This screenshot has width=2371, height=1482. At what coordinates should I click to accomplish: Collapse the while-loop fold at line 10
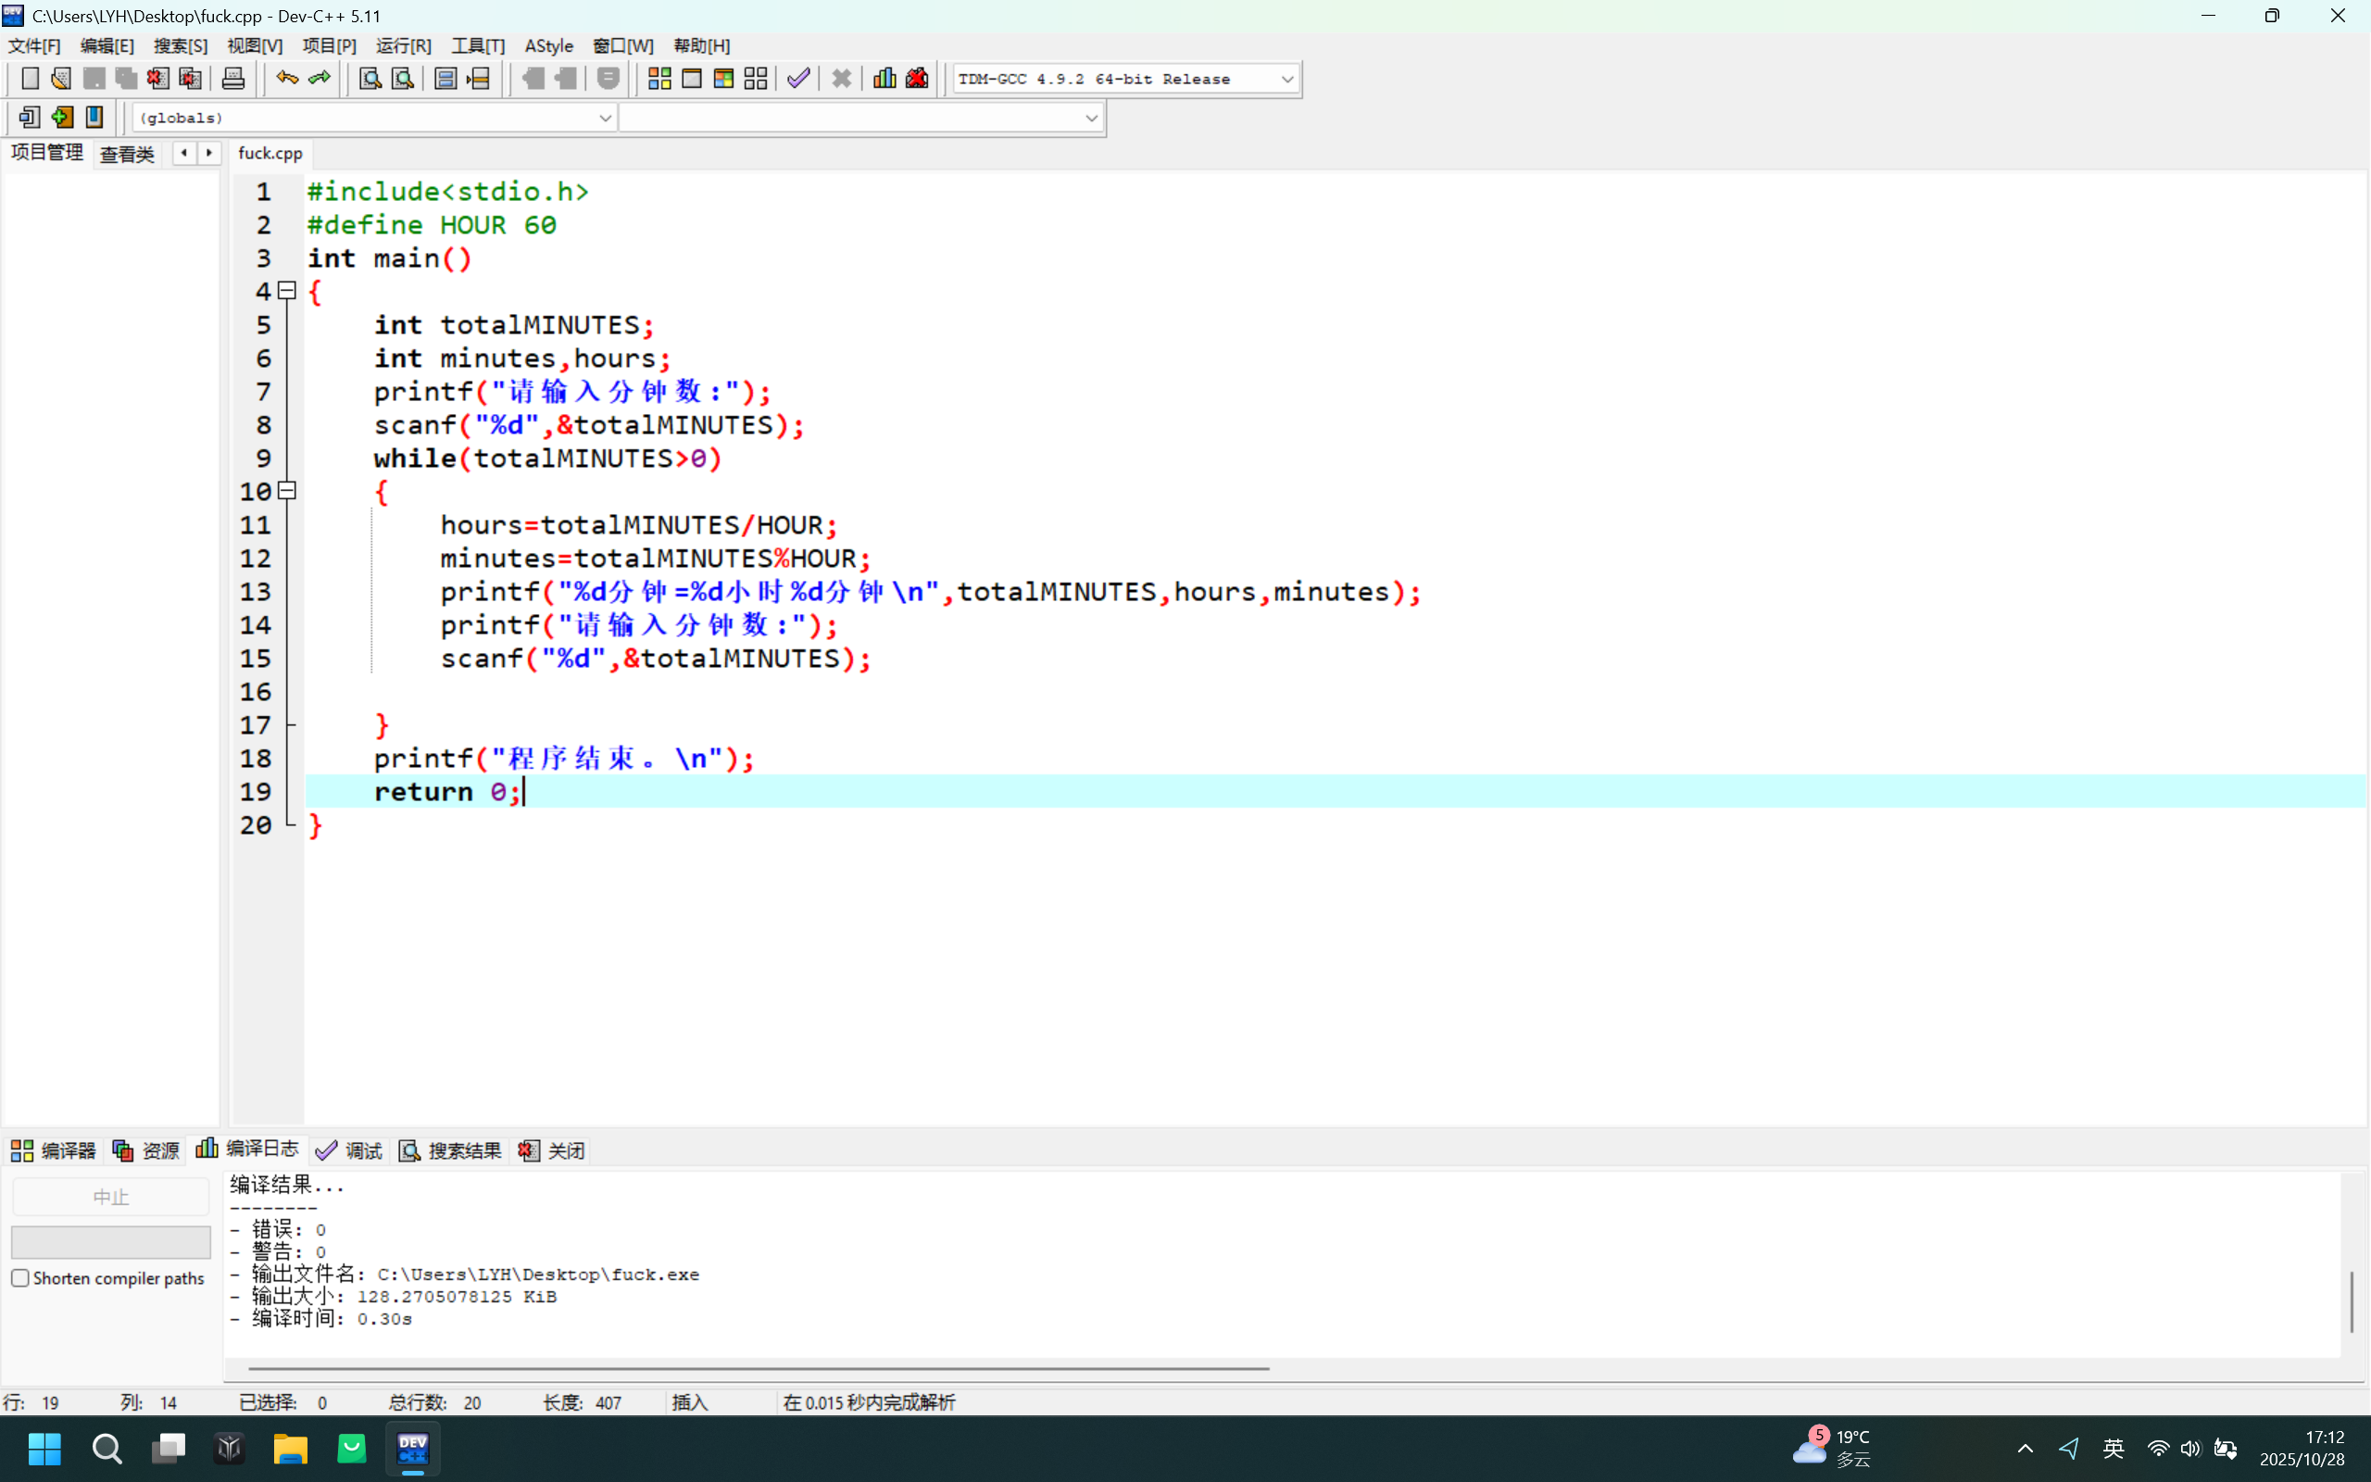(287, 491)
